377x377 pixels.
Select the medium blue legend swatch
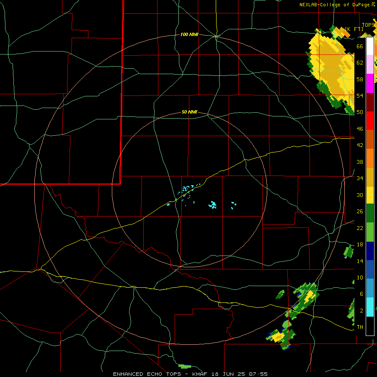tap(370, 269)
